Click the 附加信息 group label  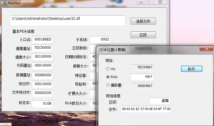point(113,96)
